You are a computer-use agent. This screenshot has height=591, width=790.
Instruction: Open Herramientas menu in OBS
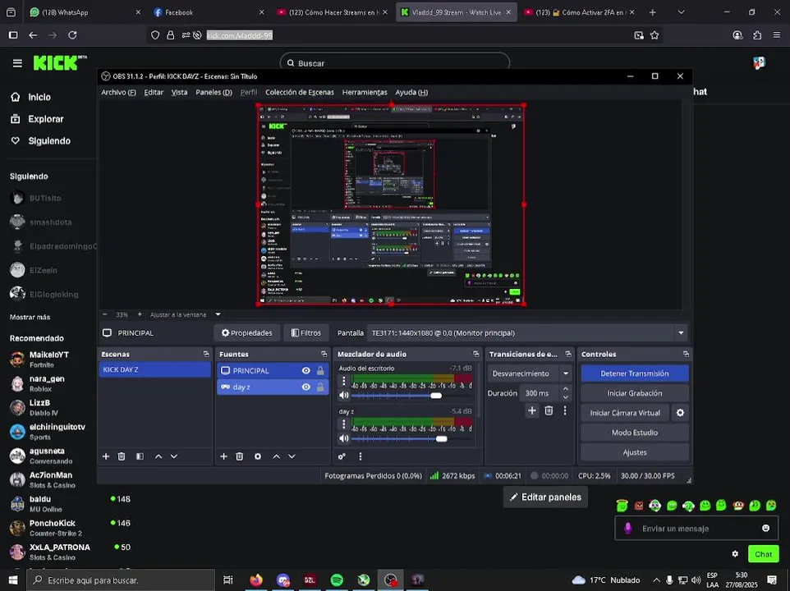[x=365, y=92]
